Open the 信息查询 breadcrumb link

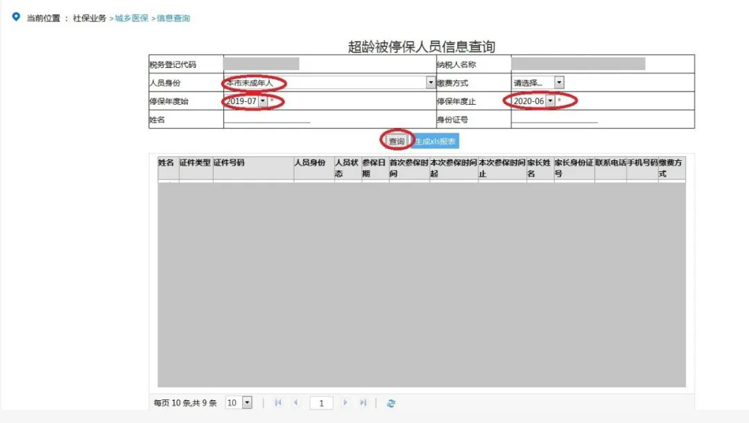click(173, 18)
